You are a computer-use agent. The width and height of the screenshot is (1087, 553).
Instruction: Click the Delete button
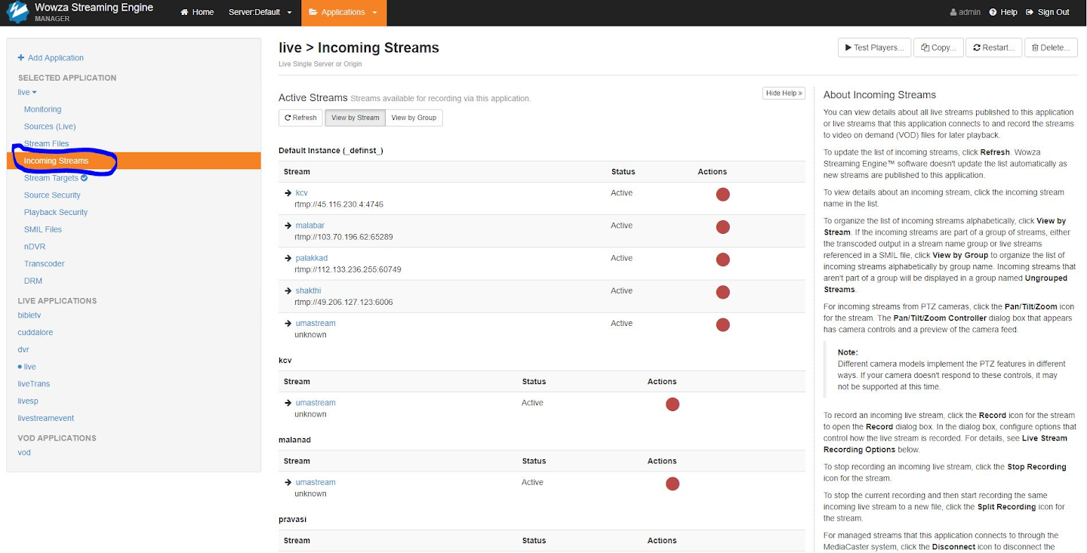click(1051, 48)
